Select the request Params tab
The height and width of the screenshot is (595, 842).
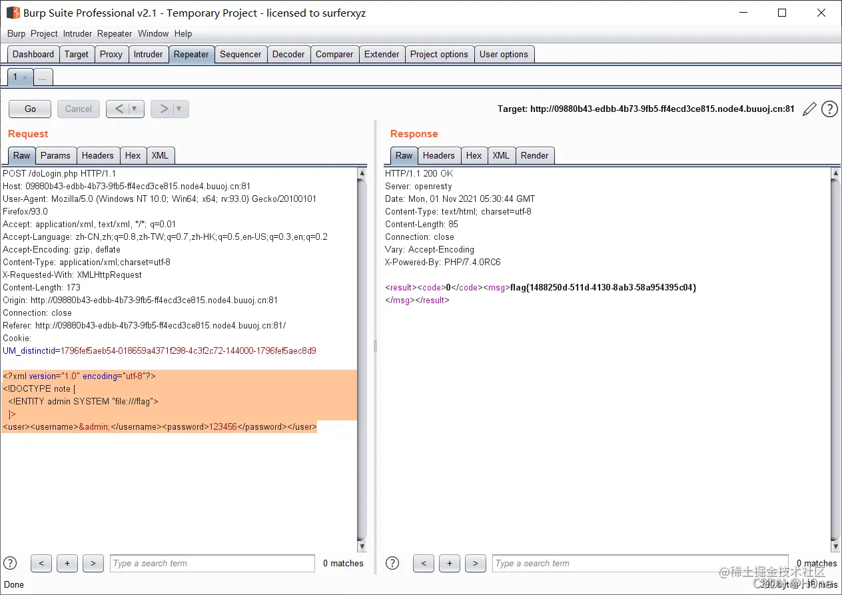tap(55, 155)
